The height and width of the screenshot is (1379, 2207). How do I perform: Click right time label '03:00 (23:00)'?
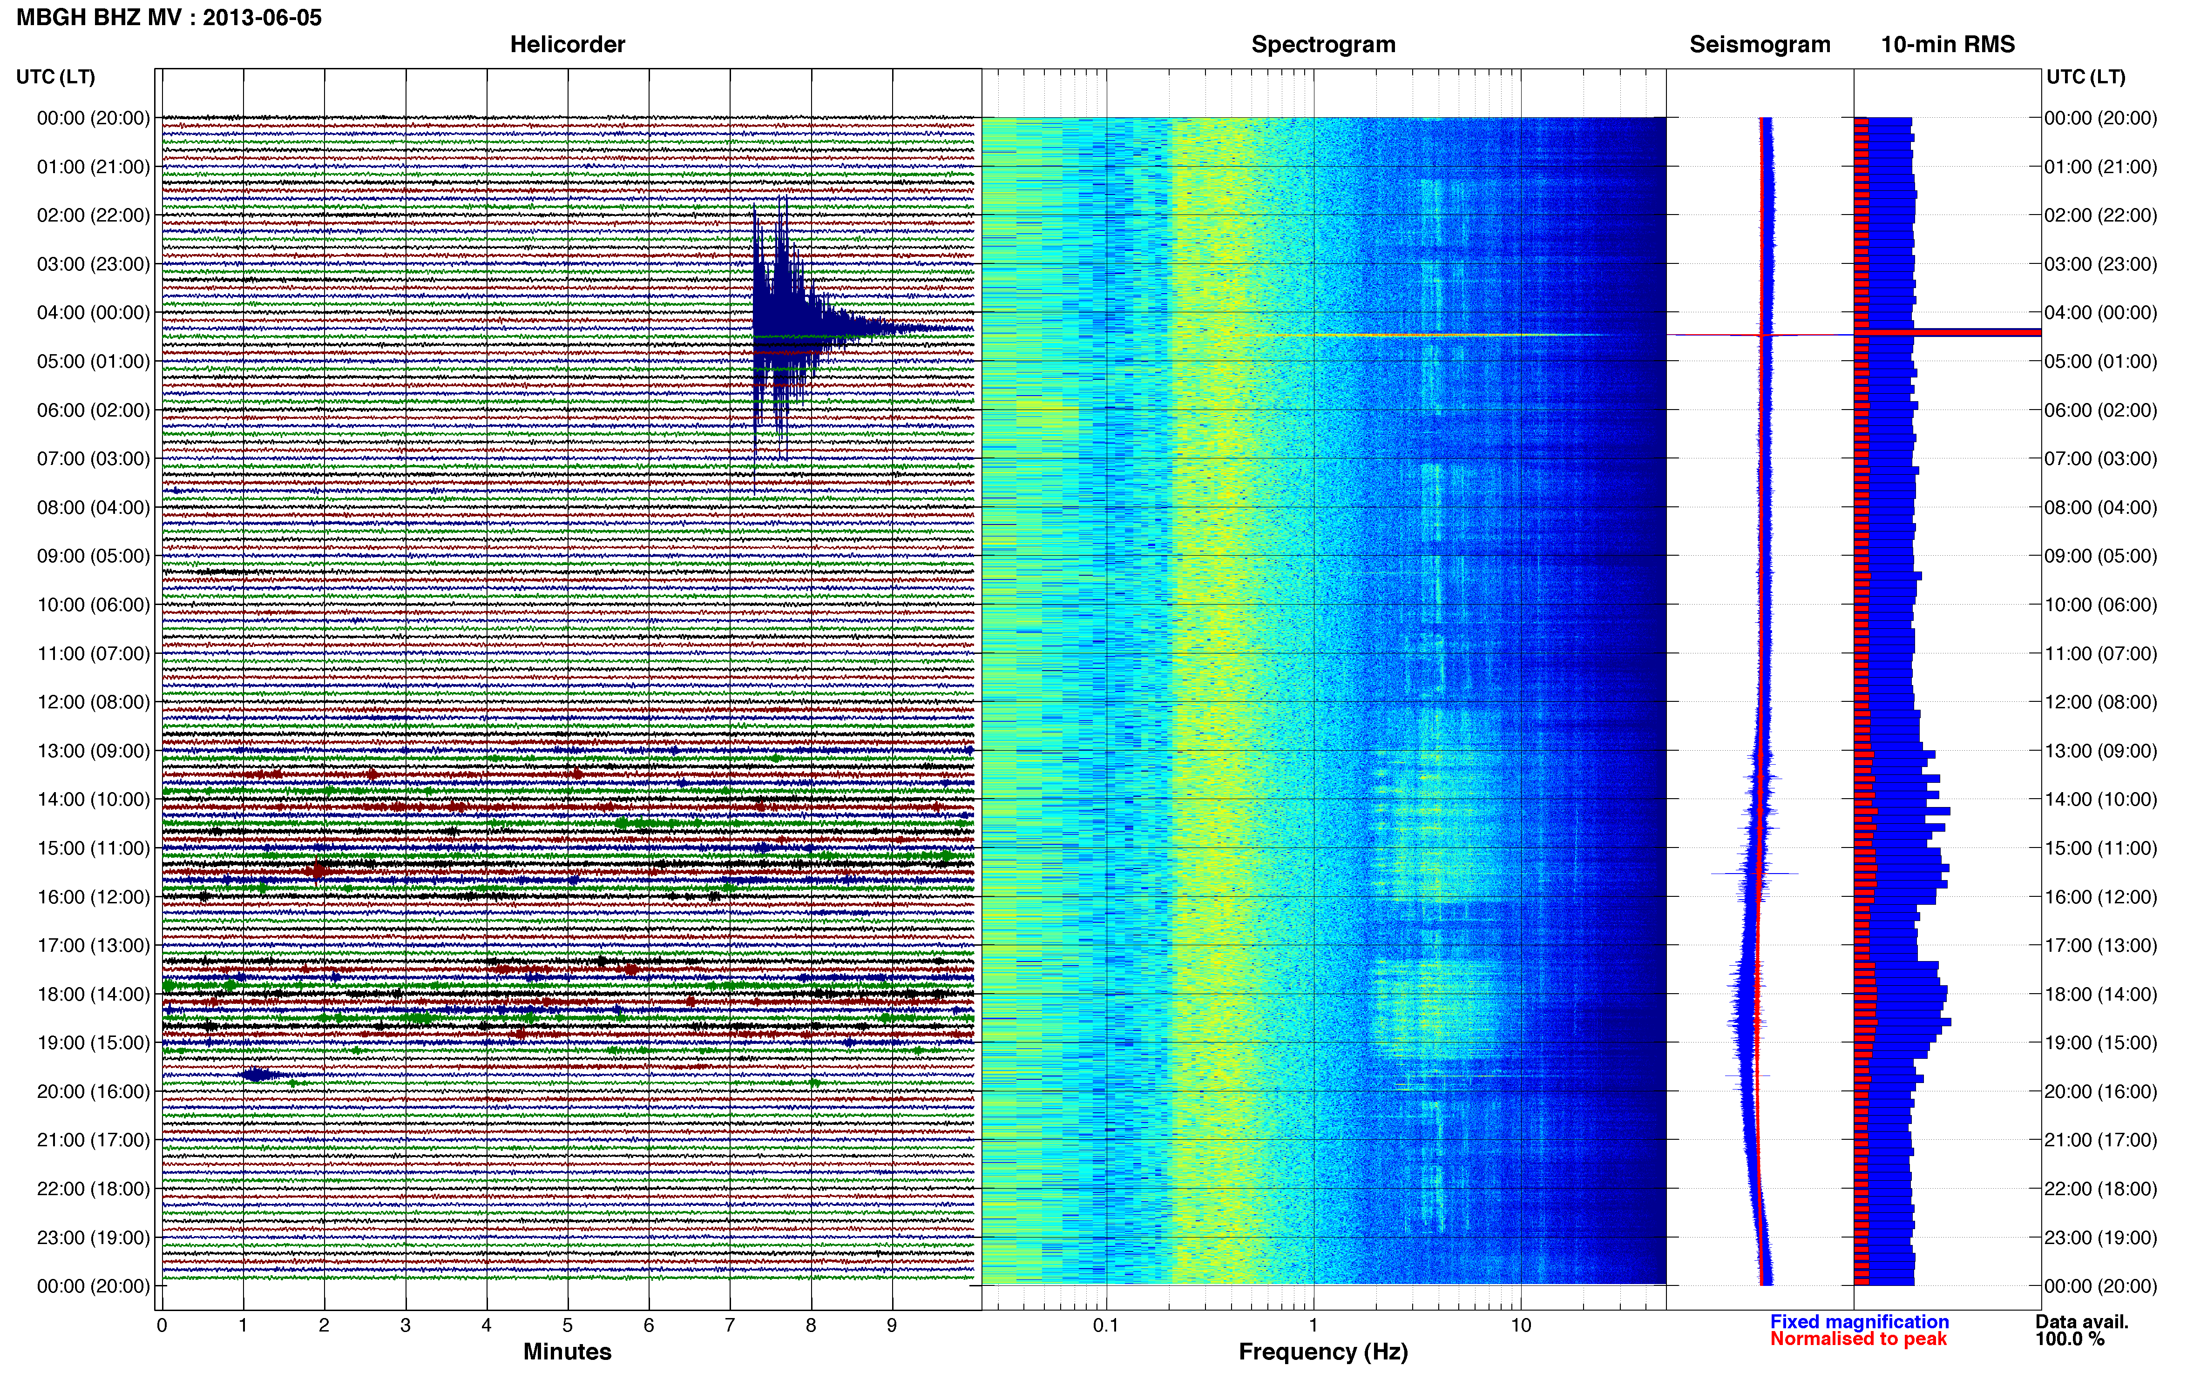2100,264
